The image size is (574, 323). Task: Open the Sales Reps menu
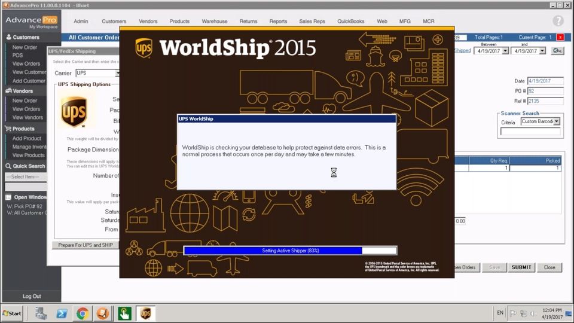point(312,22)
